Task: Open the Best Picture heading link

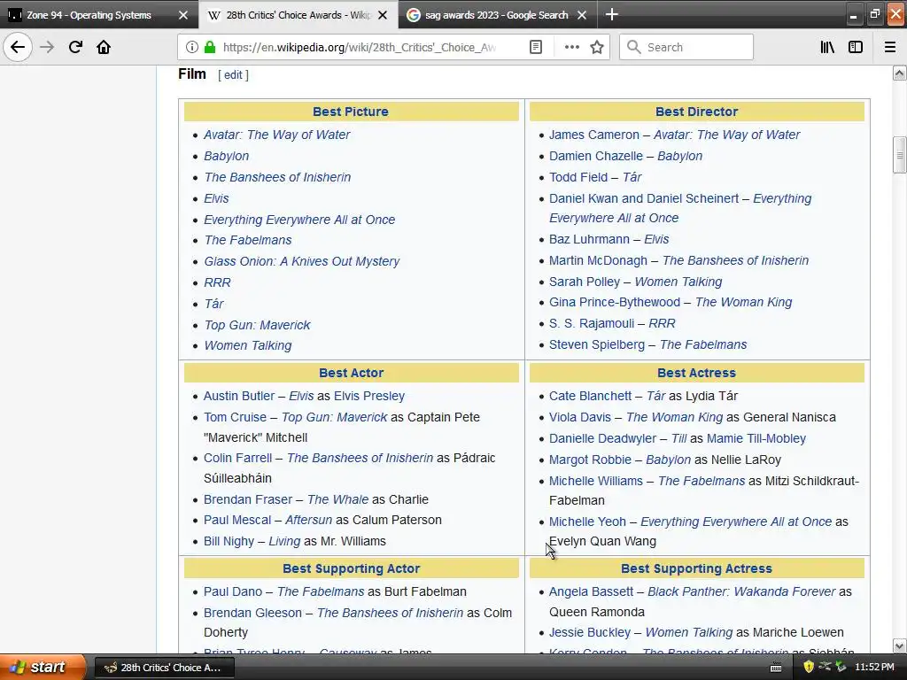Action: coord(351,112)
